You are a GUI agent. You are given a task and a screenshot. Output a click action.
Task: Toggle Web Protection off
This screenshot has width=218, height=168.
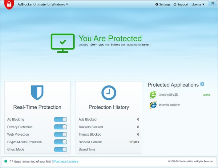[x=60, y=135]
